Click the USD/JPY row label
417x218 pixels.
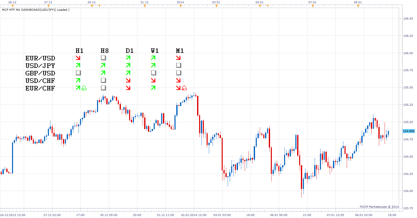coord(40,66)
